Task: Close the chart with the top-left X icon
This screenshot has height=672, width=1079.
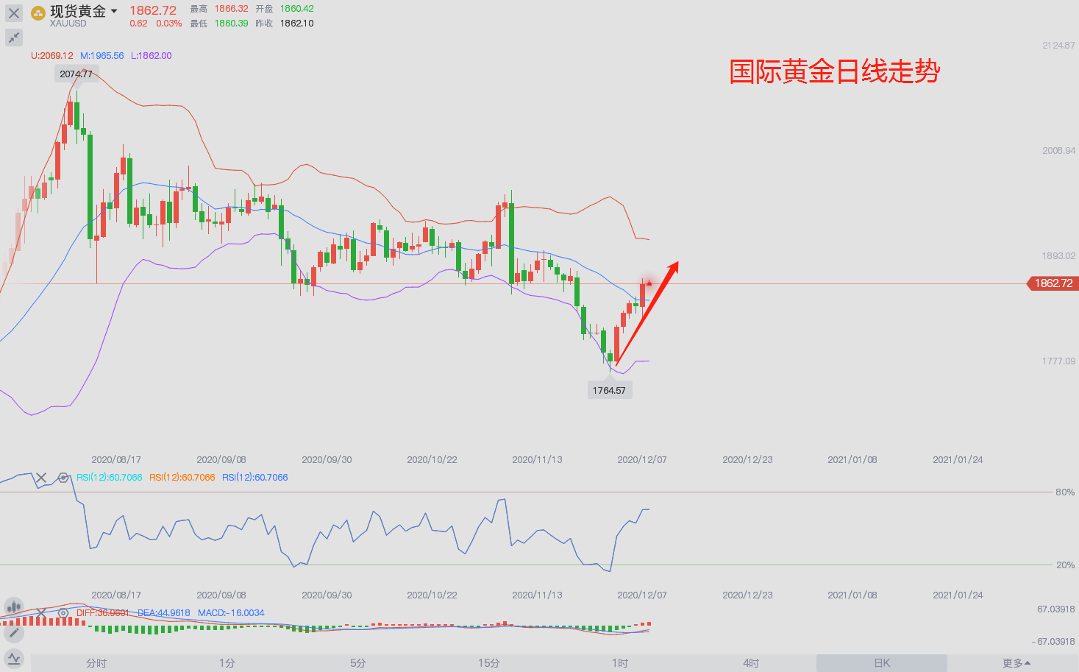Action: pos(14,13)
